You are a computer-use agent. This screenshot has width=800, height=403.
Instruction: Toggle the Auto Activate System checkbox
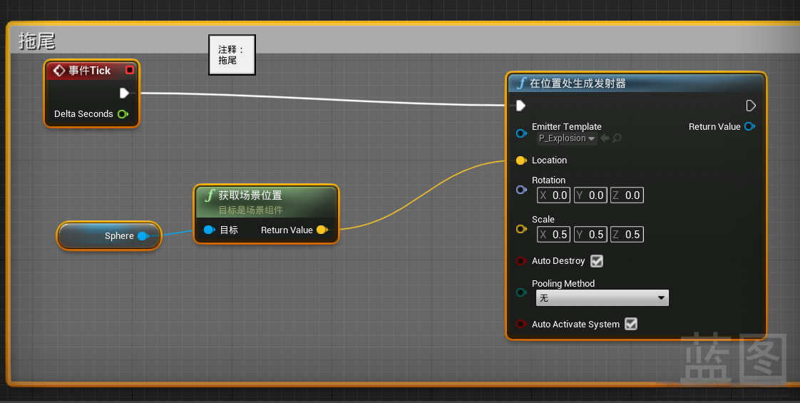point(631,324)
